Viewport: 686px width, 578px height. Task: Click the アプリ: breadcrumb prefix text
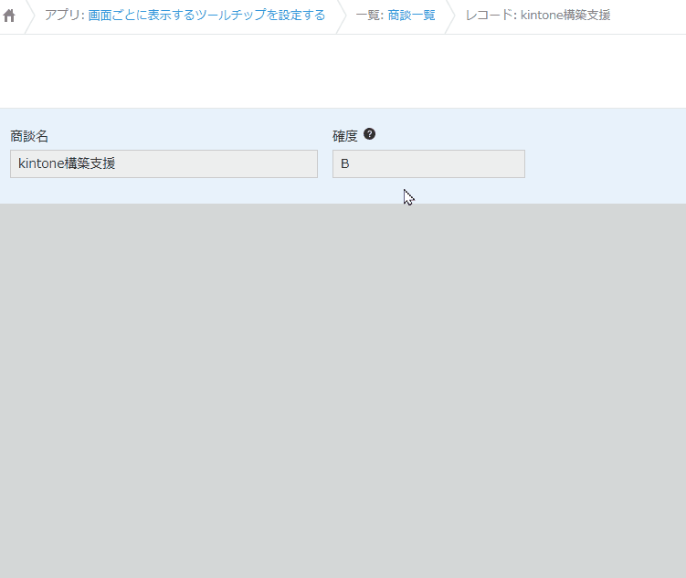(x=64, y=16)
